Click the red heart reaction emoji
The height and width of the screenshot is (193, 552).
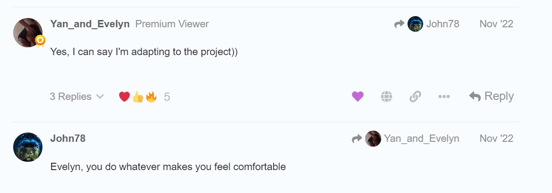(124, 96)
